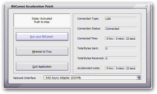
Task: Click the Connection Type: label
Action: pyautogui.click(x=88, y=19)
